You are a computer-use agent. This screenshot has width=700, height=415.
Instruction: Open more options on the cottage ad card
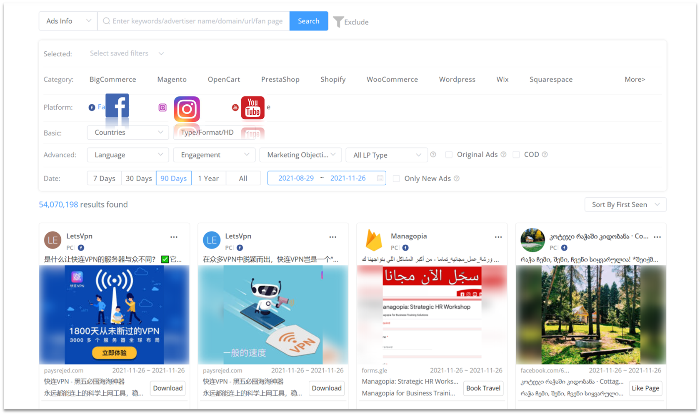[657, 237]
